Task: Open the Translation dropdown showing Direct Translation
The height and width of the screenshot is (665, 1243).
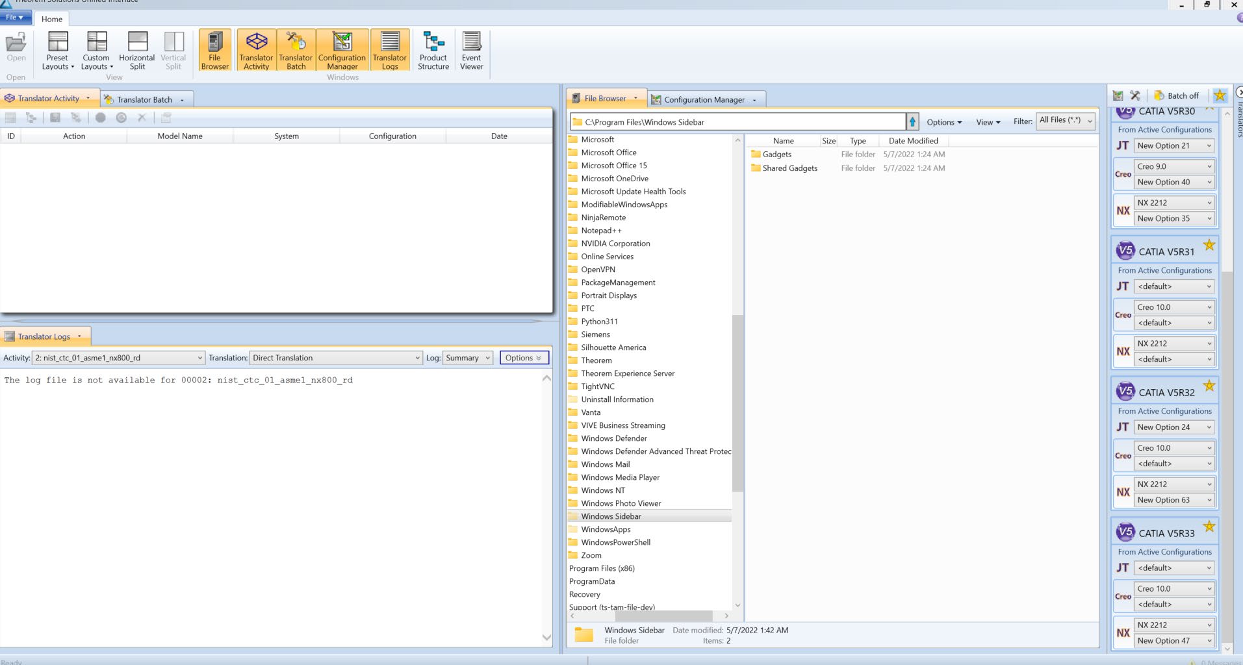Action: [336, 358]
